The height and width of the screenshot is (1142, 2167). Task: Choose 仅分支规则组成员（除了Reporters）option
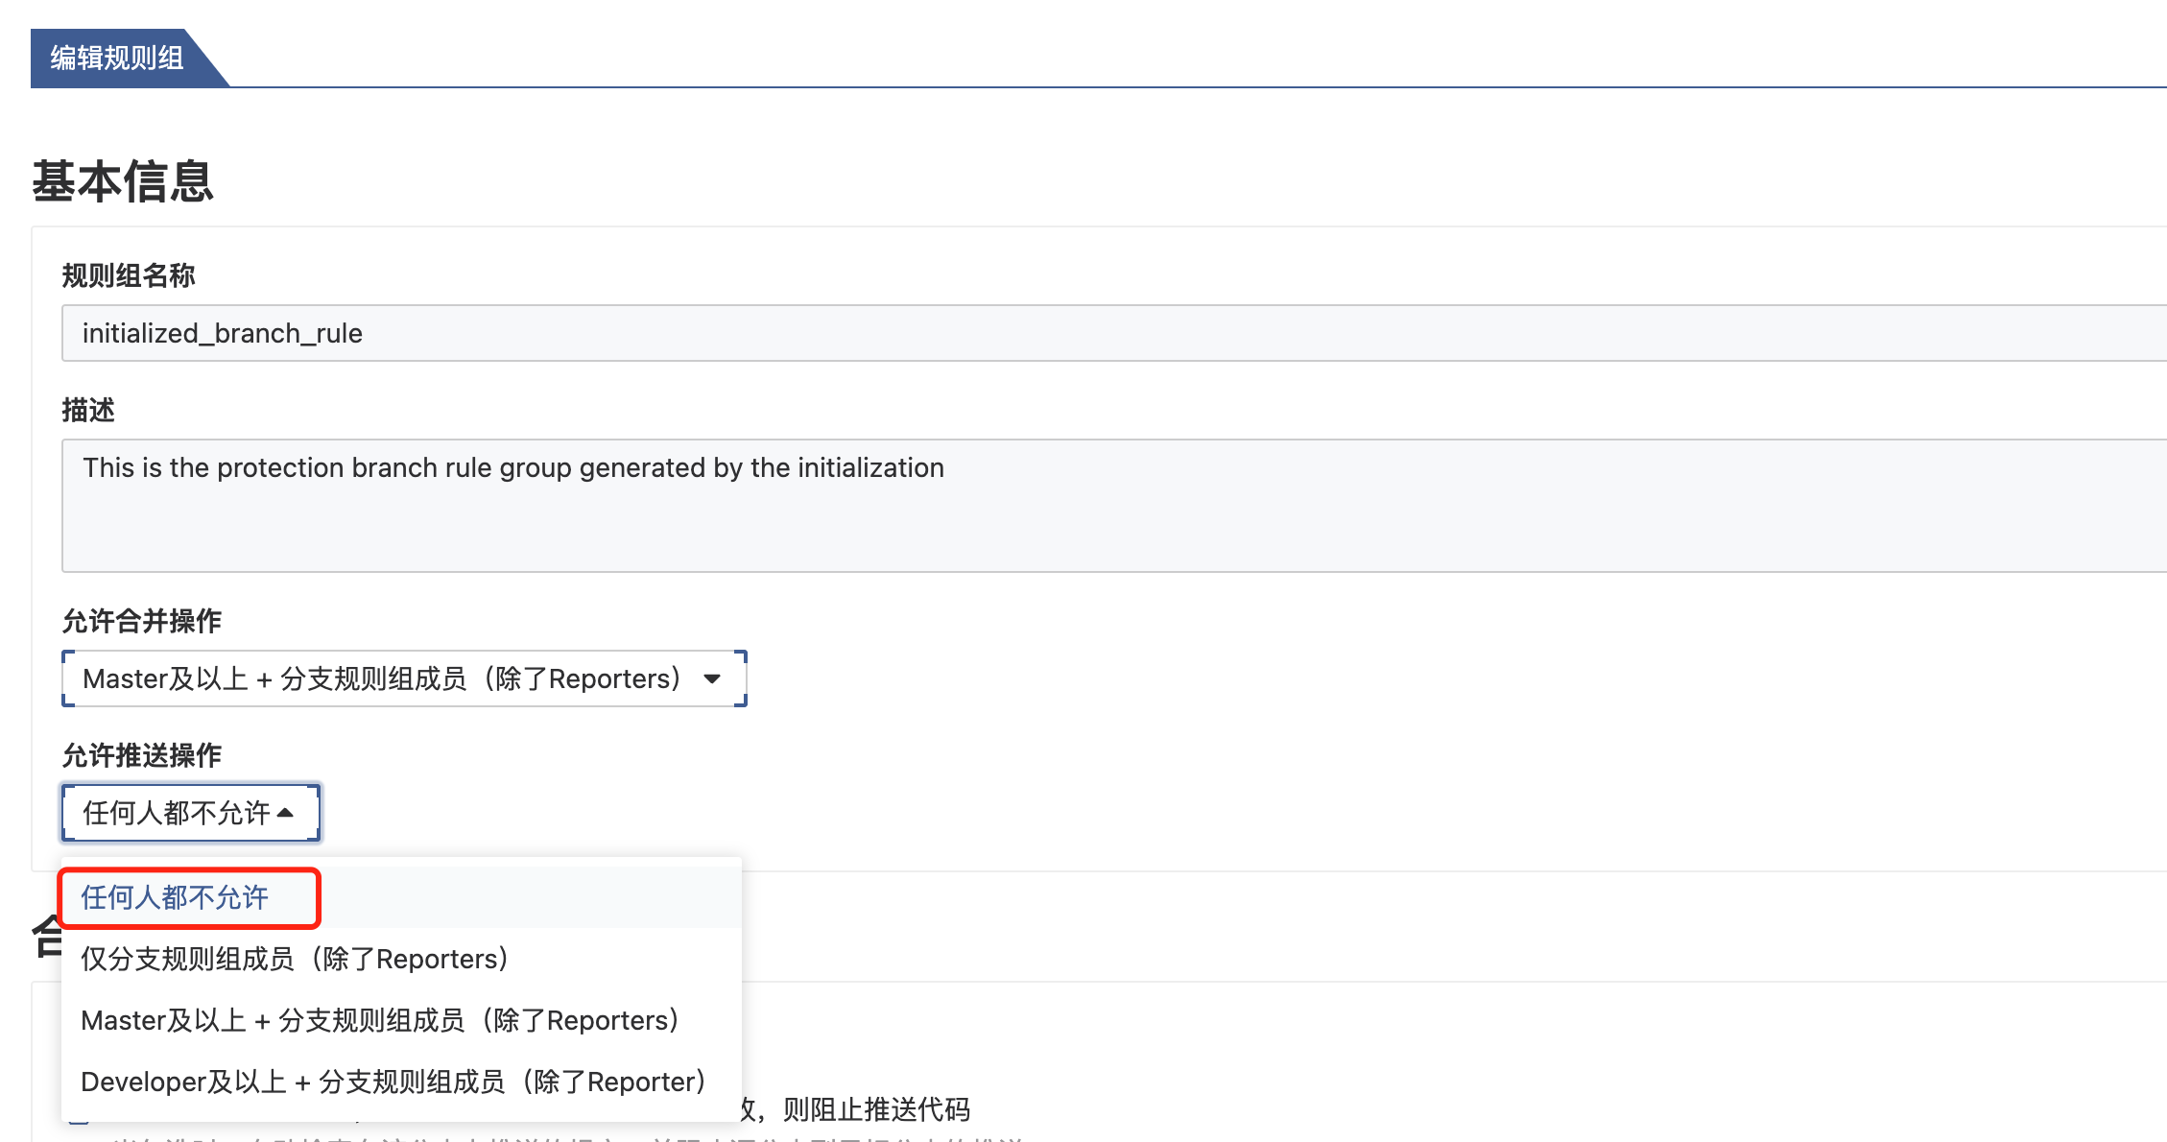pos(294,959)
